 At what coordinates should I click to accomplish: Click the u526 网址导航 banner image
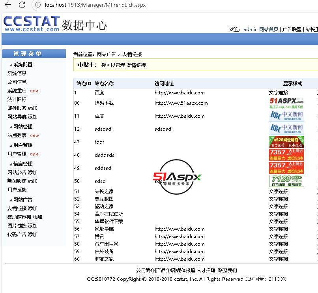tap(286, 142)
